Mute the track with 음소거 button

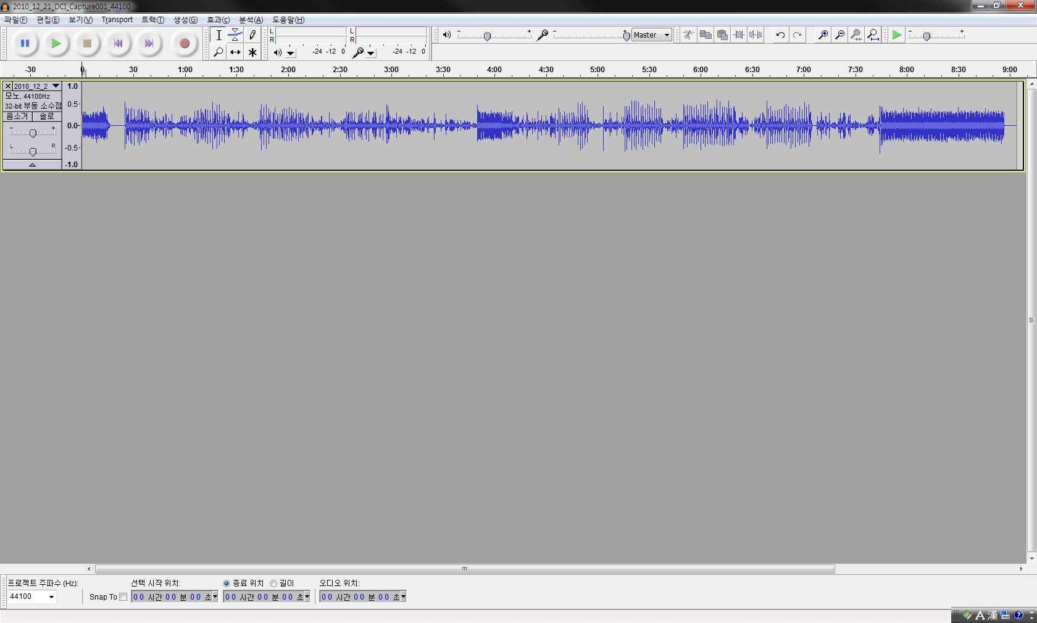coord(17,117)
